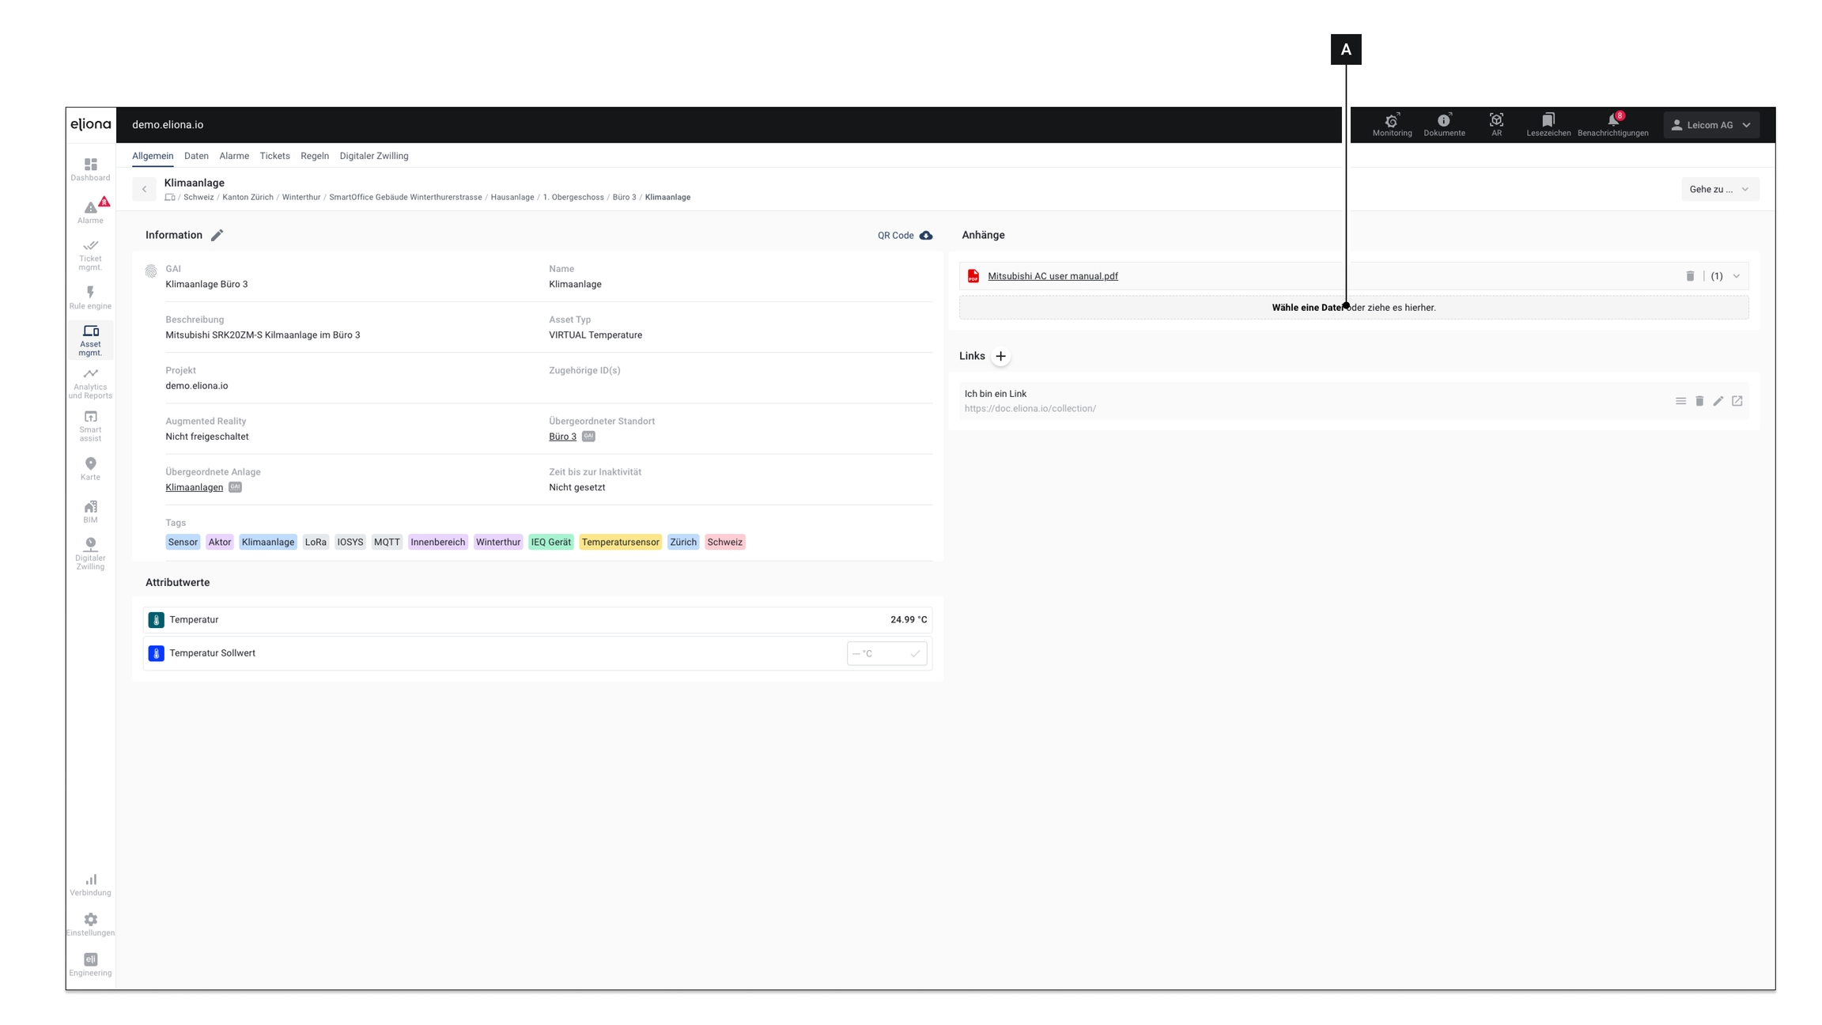
Task: Open Benachrichtigungen bell icon
Action: [1612, 124]
